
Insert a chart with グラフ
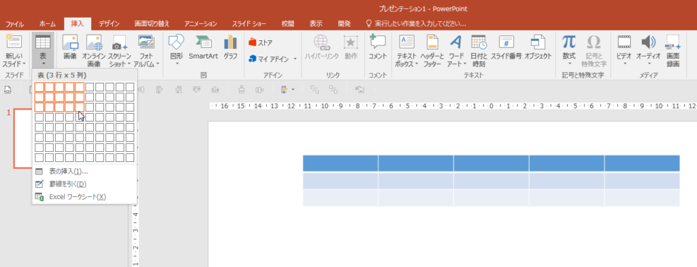tap(230, 47)
